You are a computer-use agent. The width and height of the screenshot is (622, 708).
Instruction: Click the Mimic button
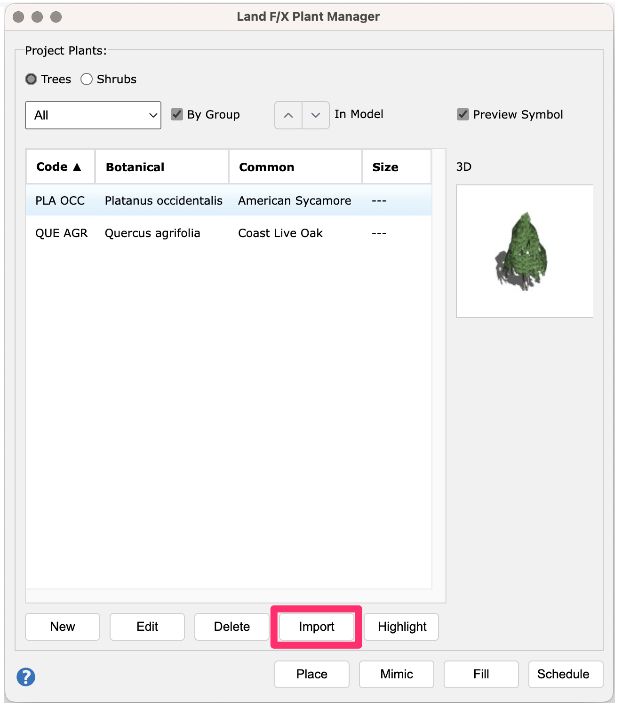pyautogui.click(x=397, y=674)
